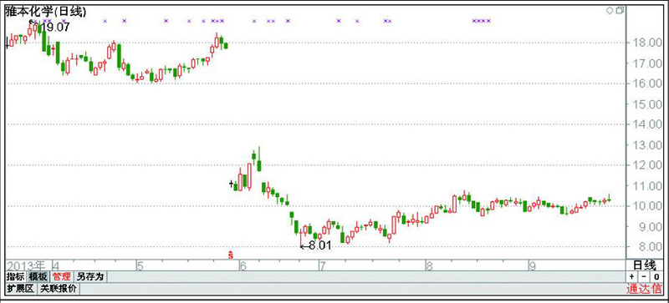Click the 2013年 label on the time axis

tap(25, 265)
